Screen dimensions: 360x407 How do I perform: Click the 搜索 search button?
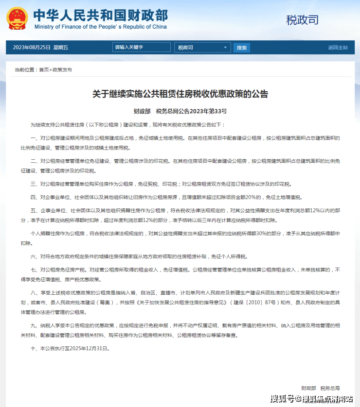pos(241,48)
